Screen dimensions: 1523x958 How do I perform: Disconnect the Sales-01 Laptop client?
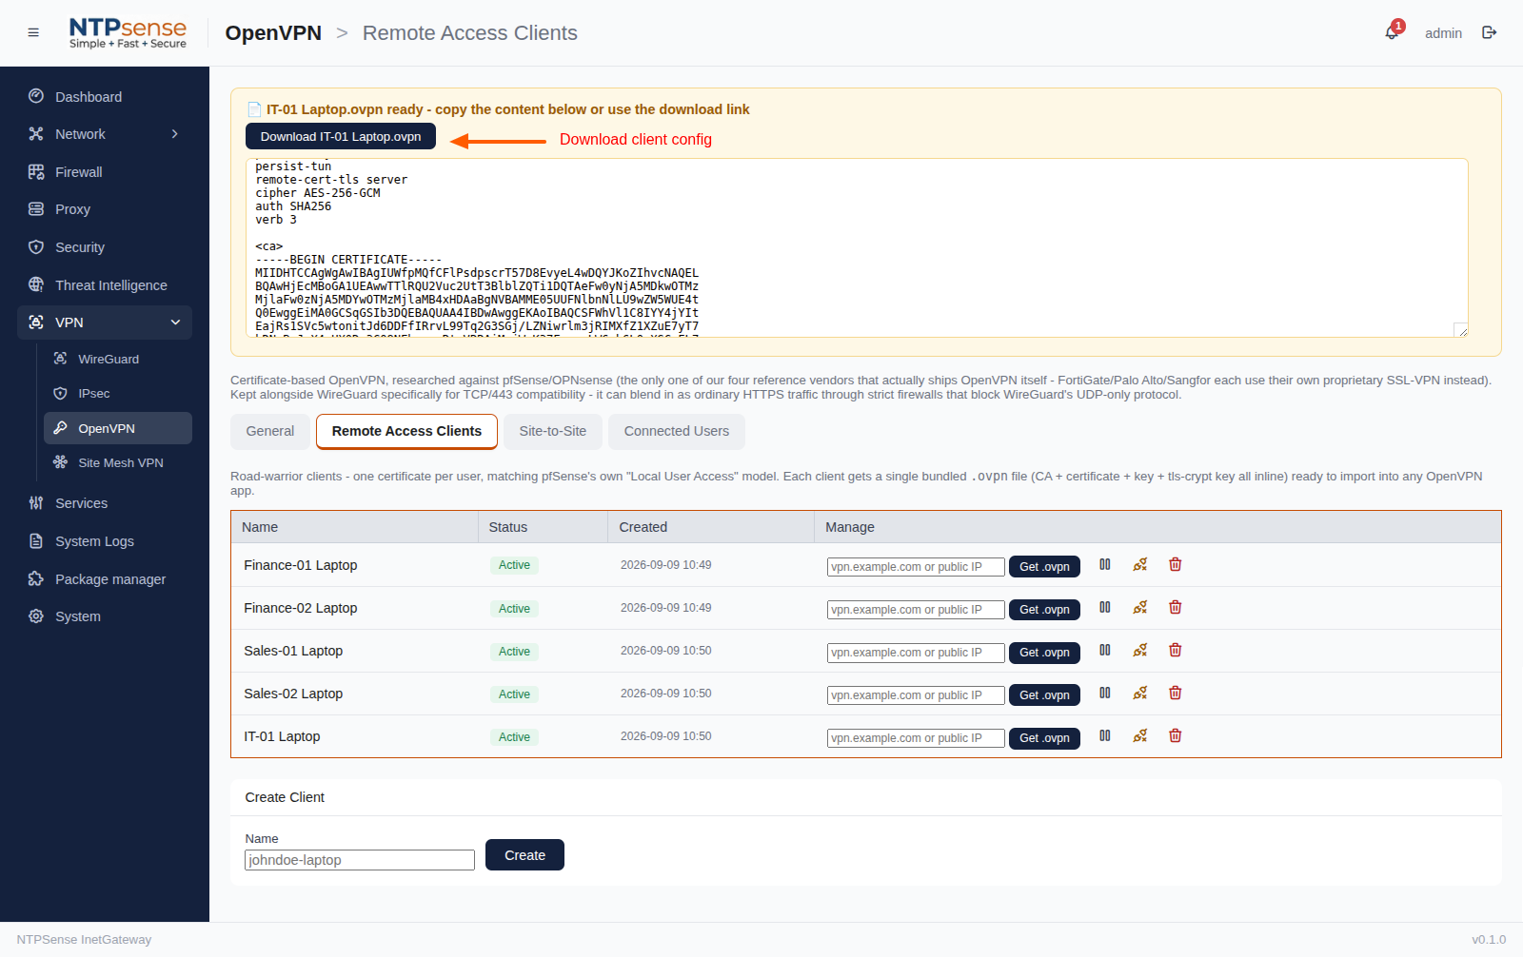1140,650
